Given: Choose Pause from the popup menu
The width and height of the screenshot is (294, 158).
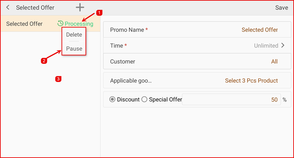Looking at the screenshot, I should [74, 48].
